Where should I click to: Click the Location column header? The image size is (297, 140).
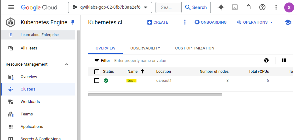(x=163, y=72)
